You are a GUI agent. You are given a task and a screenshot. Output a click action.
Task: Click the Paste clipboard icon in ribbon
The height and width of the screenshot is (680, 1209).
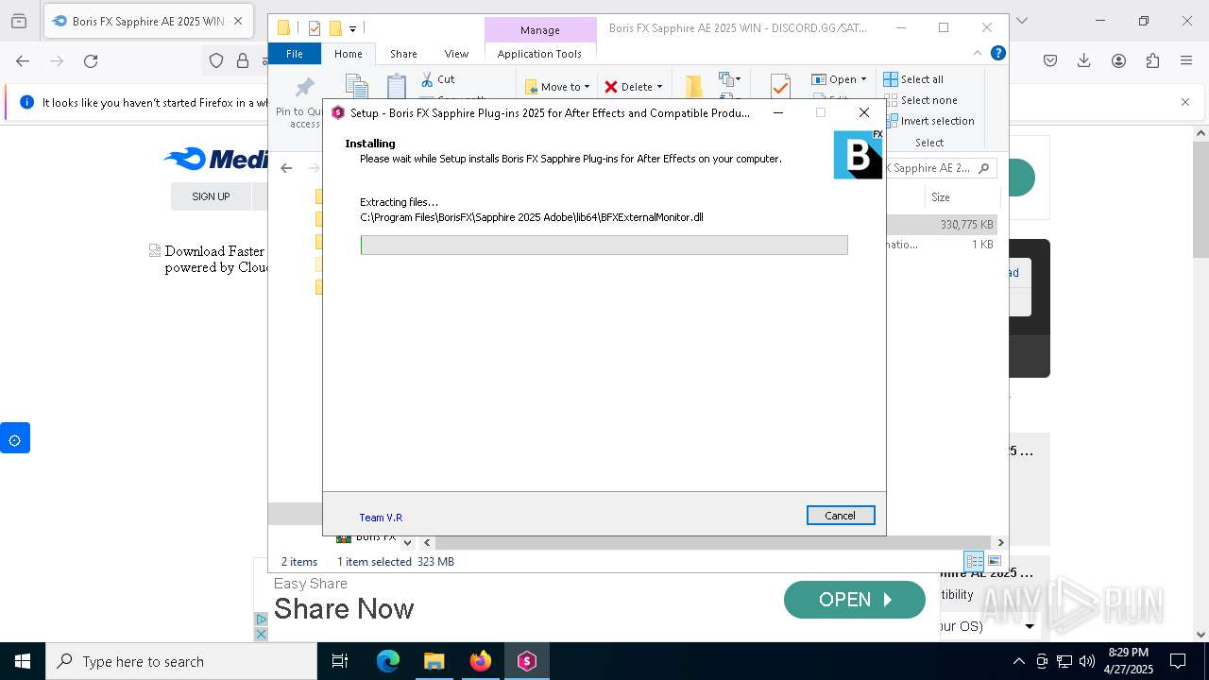[397, 87]
